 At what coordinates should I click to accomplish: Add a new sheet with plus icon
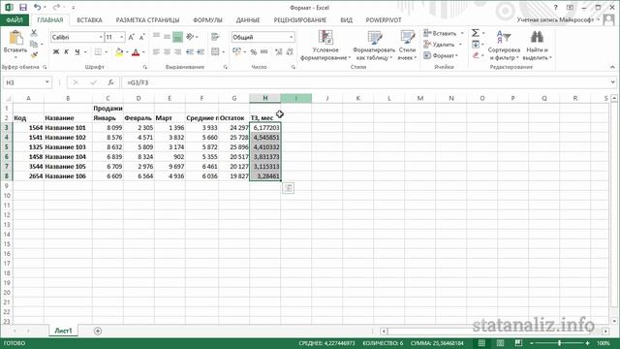click(x=98, y=331)
